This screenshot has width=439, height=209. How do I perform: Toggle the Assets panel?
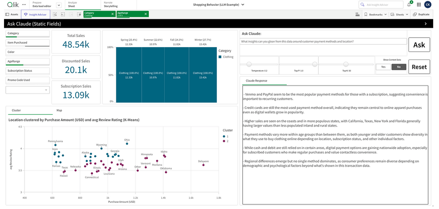pos(12,15)
